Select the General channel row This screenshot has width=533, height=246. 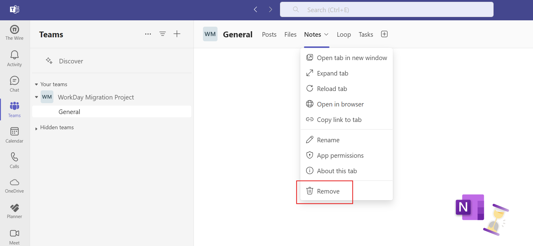click(x=112, y=112)
